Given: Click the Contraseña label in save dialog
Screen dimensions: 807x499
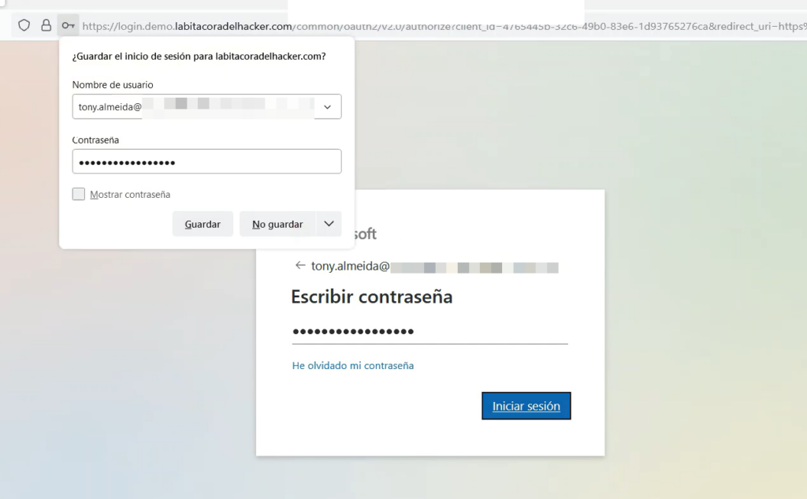Looking at the screenshot, I should pyautogui.click(x=95, y=140).
